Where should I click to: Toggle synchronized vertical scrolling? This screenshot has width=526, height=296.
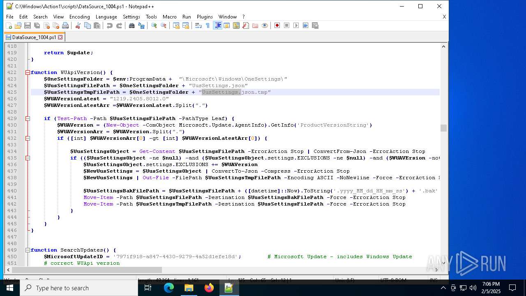coord(176,25)
